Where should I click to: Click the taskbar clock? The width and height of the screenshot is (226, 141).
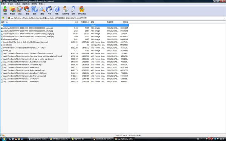222,139
